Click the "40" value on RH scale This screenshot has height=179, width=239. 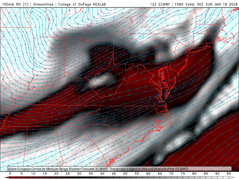pos(102,174)
